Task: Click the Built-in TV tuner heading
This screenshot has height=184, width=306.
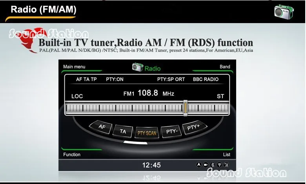Action: point(146,42)
